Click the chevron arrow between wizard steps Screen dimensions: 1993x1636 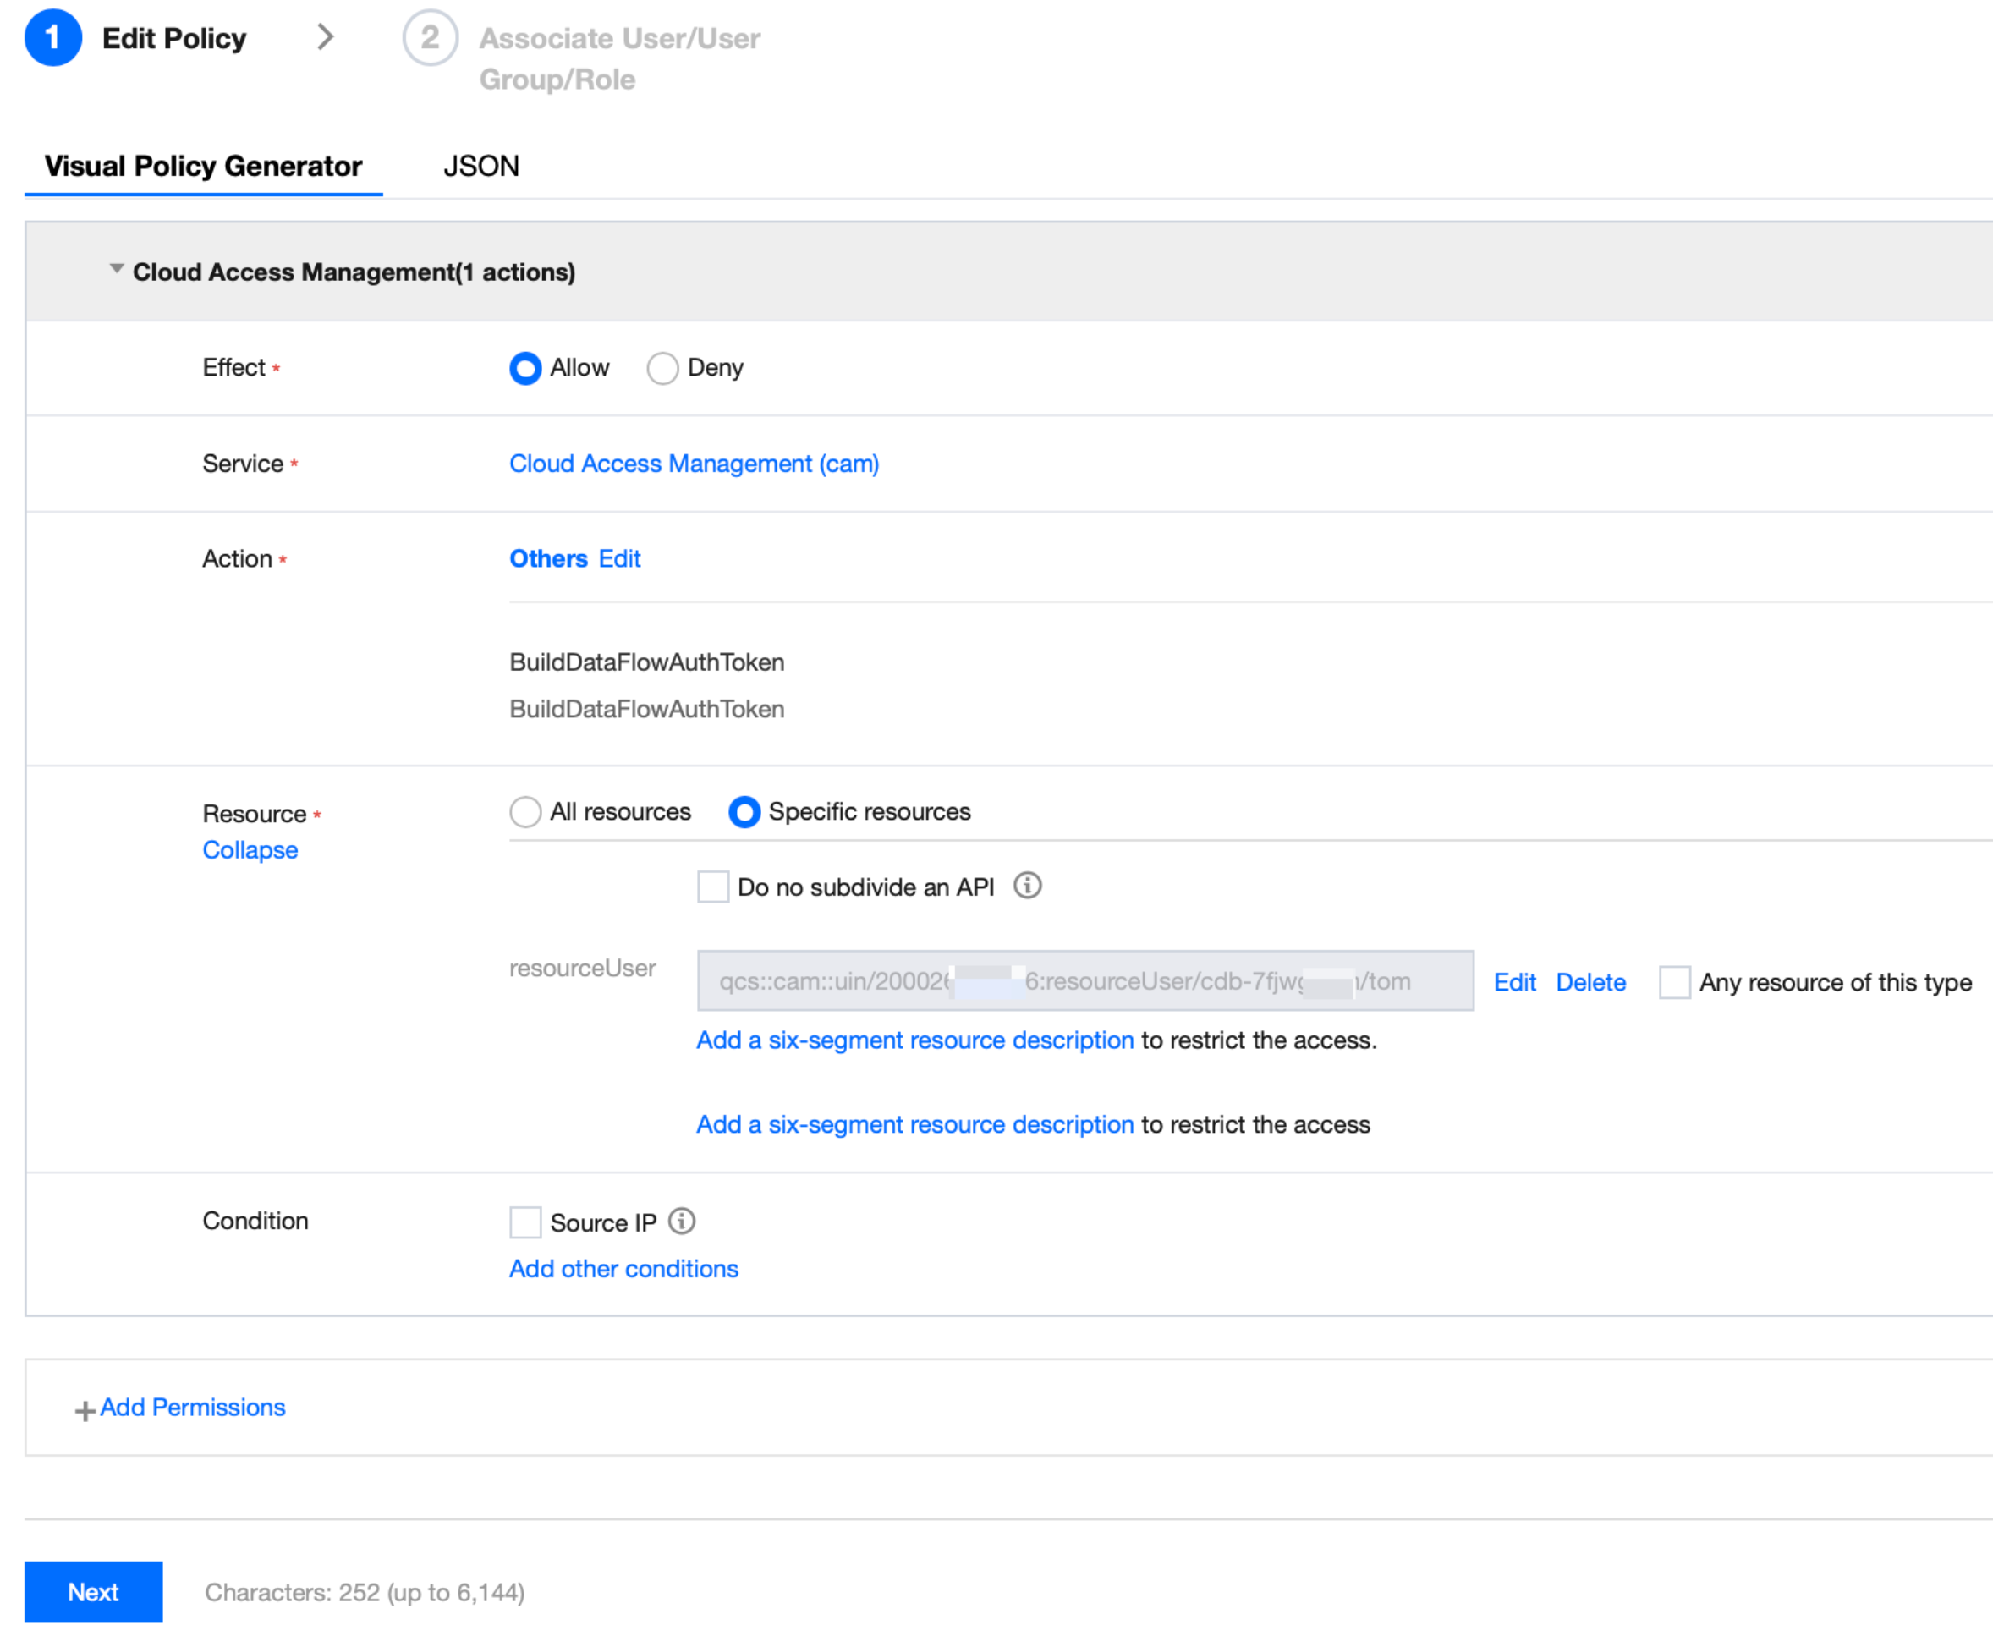point(325,38)
